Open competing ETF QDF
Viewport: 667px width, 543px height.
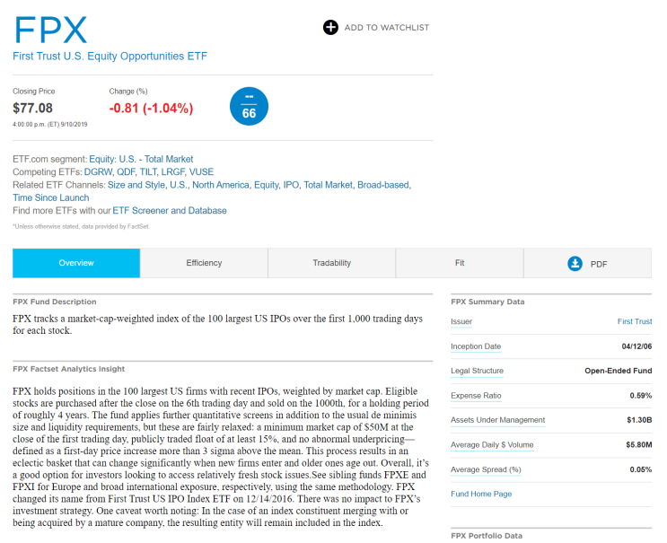(126, 171)
